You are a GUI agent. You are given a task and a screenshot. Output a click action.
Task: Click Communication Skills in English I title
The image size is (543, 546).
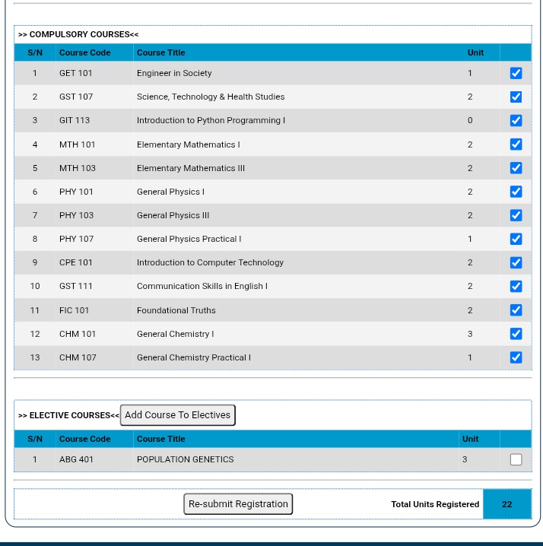(202, 286)
